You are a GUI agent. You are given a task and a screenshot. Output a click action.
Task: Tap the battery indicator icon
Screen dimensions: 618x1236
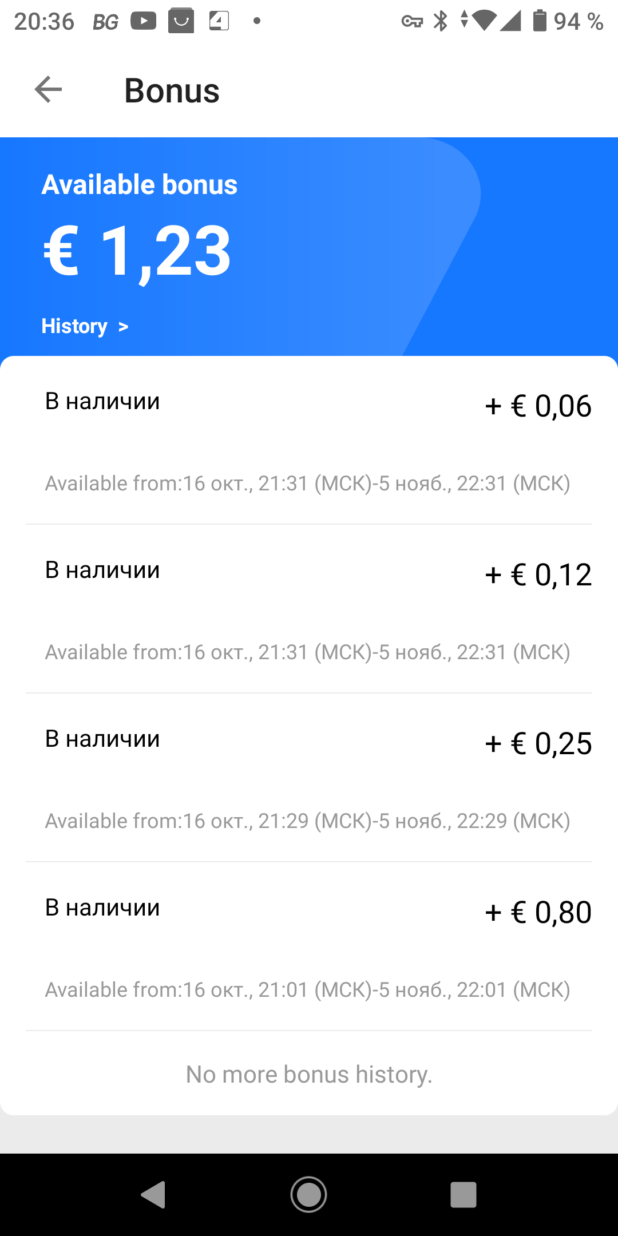[540, 21]
